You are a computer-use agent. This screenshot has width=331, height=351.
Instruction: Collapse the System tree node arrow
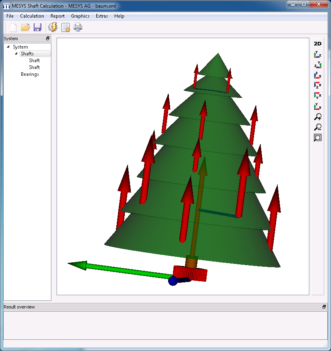click(8, 47)
